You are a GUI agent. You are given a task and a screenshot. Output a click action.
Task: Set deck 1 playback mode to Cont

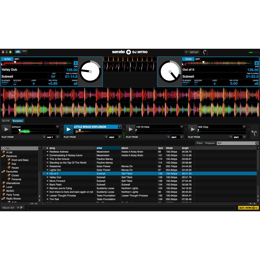(4, 85)
